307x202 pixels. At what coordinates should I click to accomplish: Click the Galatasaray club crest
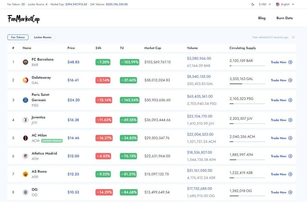(x=25, y=80)
